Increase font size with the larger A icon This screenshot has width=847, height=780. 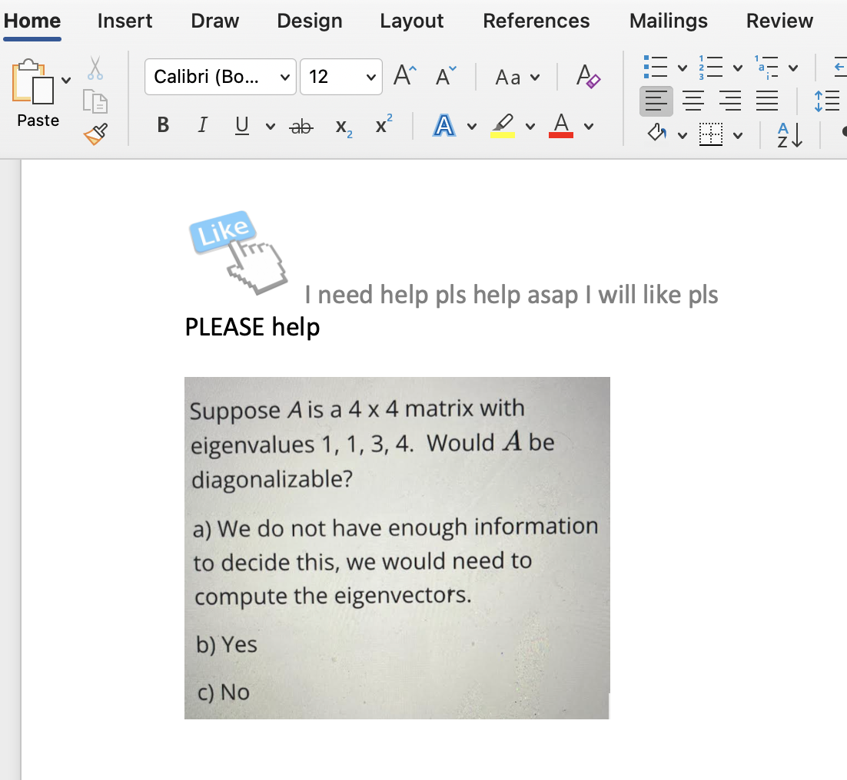pyautogui.click(x=404, y=75)
